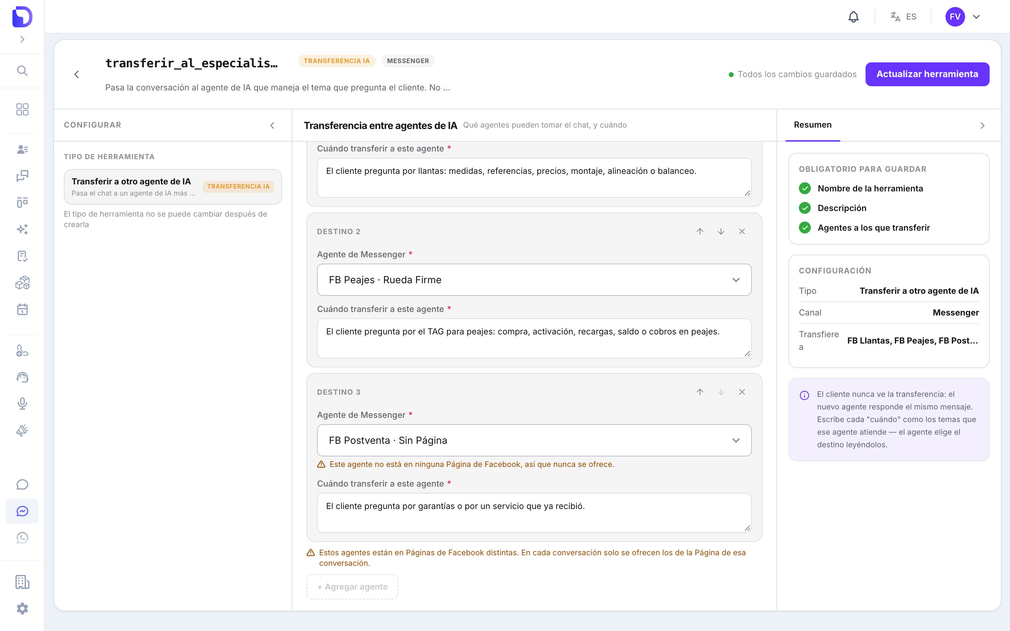Image resolution: width=1010 pixels, height=631 pixels.
Task: Select Transferir a otro agente de IA card
Action: pyautogui.click(x=173, y=186)
